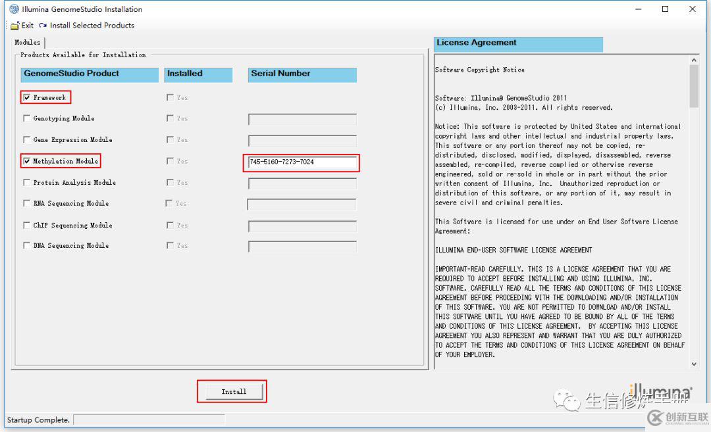Screen dimensions: 711x432
Task: Uncheck the Framework checkbox
Action: pyautogui.click(x=27, y=97)
